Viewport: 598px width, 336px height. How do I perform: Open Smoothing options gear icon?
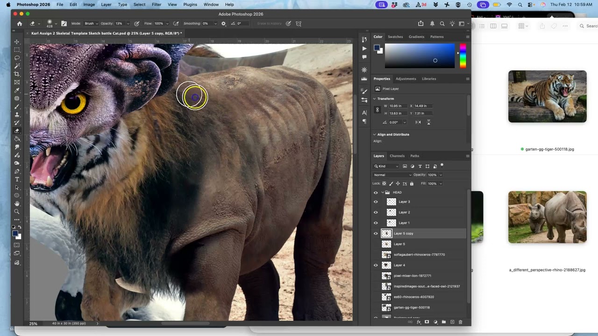coord(223,23)
